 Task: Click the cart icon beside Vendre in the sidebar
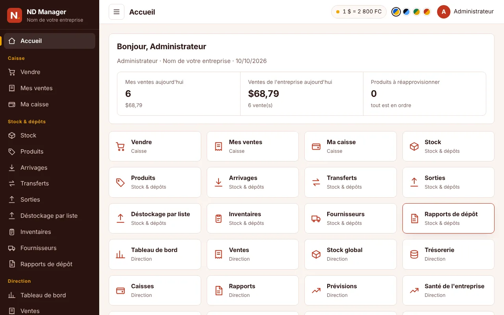point(12,72)
